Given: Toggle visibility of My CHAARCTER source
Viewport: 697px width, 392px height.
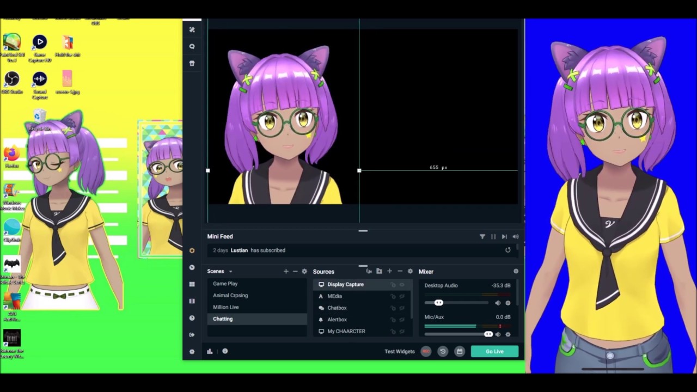Looking at the screenshot, I should tap(402, 331).
